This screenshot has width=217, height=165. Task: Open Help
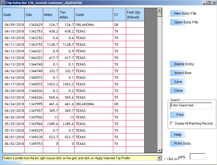178,135
